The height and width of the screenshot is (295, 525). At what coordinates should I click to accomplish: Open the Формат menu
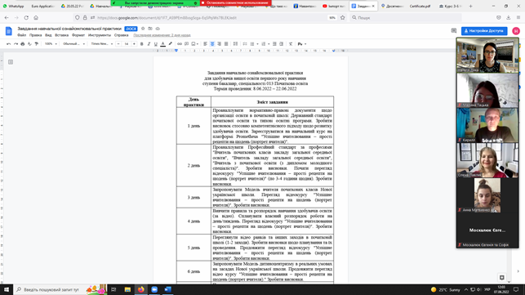click(x=78, y=35)
